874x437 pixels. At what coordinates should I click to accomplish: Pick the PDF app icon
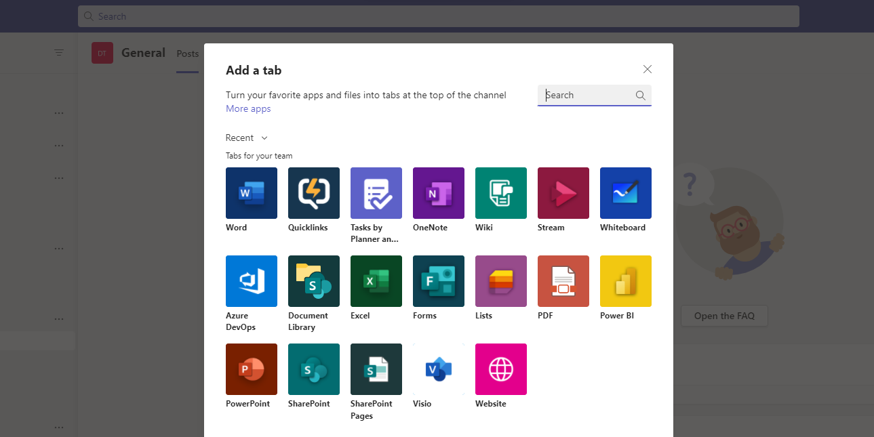(563, 281)
